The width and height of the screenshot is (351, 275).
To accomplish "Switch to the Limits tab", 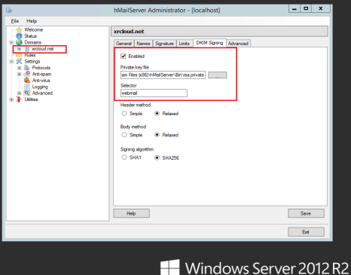I will click(x=184, y=44).
